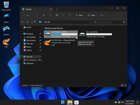Click the Rename icon in toolbar
Viewport: 140px width, 105px height.
tap(57, 15)
